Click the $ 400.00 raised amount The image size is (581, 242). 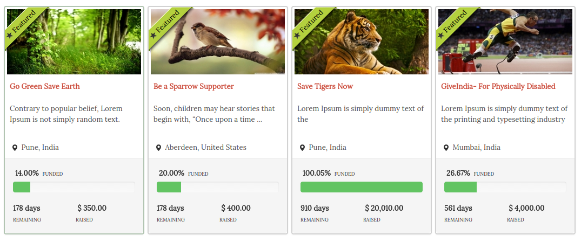(x=236, y=208)
